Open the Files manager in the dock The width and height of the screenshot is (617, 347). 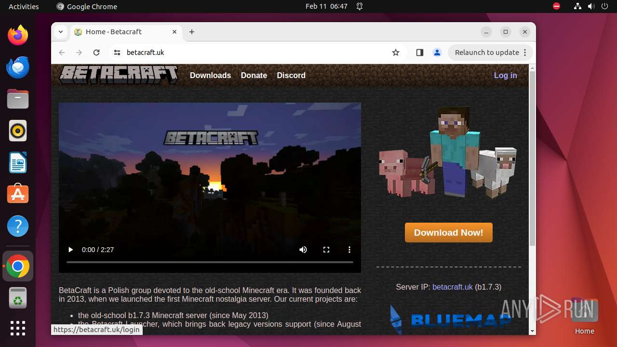[18, 99]
